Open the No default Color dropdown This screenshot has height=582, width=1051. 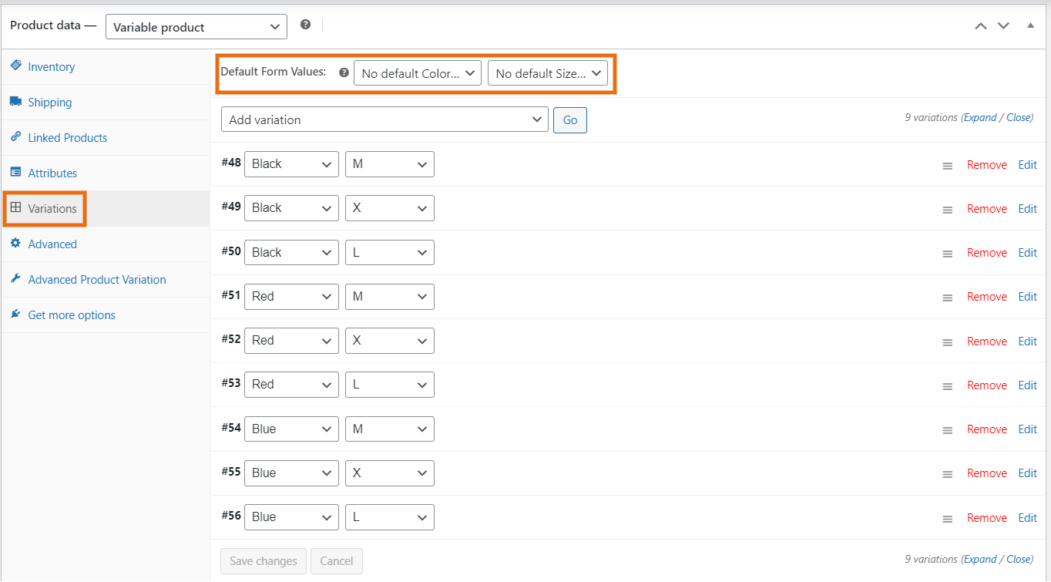point(417,72)
